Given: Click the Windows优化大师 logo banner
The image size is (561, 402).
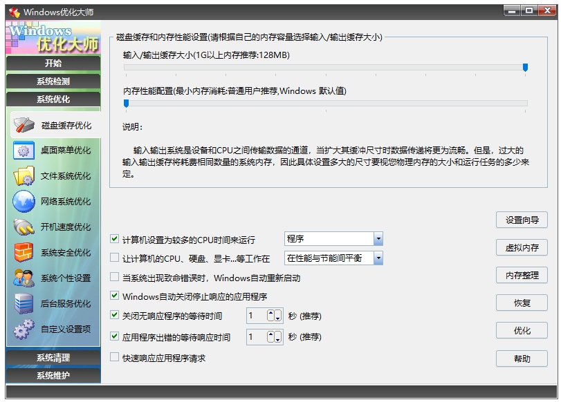Looking at the screenshot, I should [53, 37].
